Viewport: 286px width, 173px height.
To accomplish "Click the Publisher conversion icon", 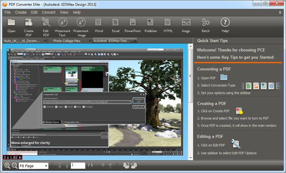I will [x=150, y=22].
